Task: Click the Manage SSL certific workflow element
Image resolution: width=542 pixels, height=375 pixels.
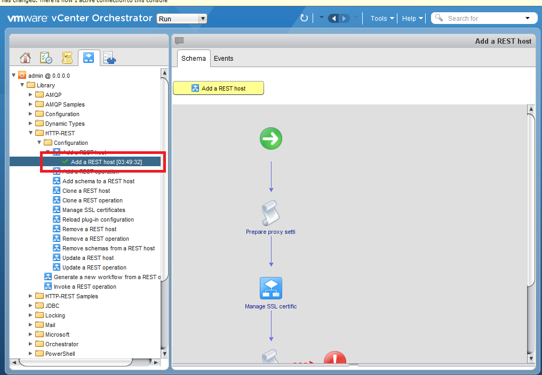Action: point(270,288)
